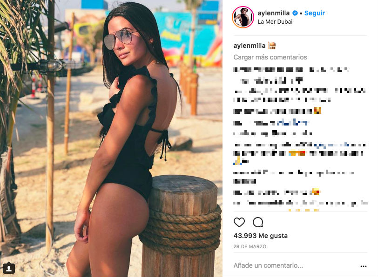The width and height of the screenshot is (378, 277).
Task: Open the aylenmilla username in header
Action: (x=274, y=13)
